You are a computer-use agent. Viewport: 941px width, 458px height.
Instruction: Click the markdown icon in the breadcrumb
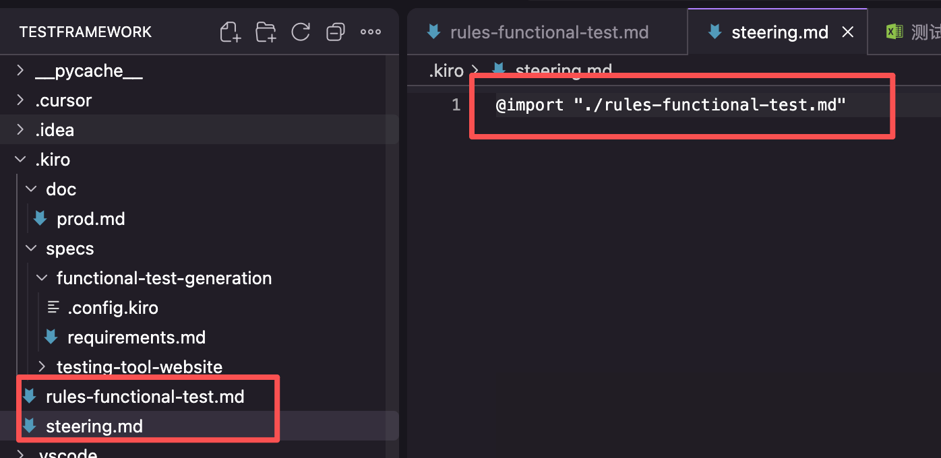[x=499, y=69]
